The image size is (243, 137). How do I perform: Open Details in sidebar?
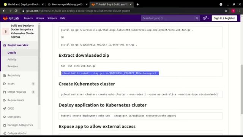click(12, 53)
